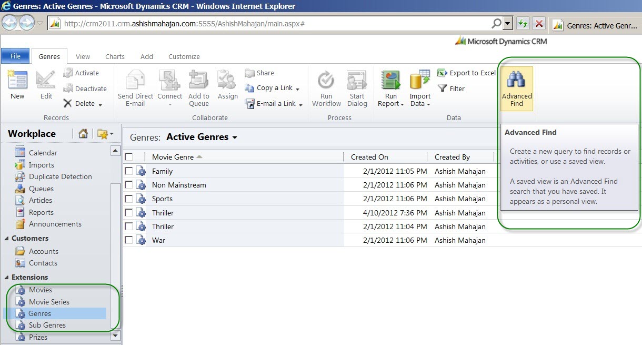Open Announcements in Workplace
This screenshot has height=345, width=642.
tap(55, 224)
